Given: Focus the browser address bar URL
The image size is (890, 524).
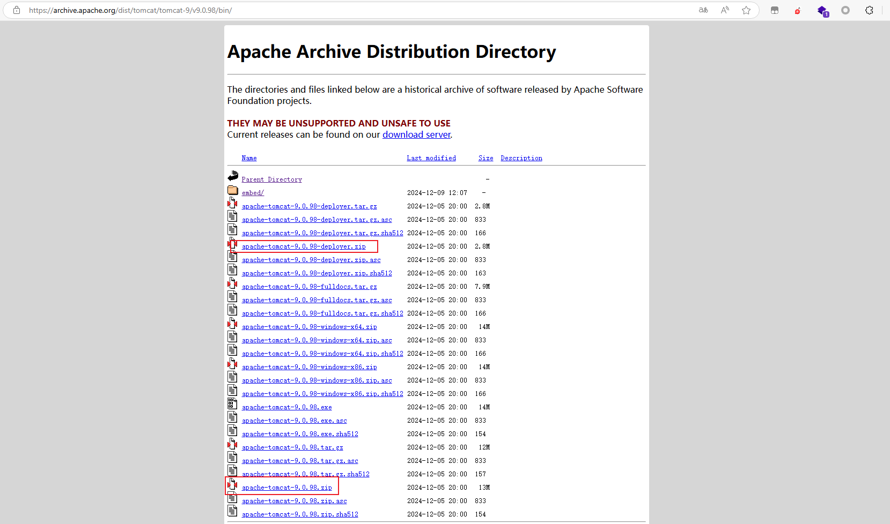Looking at the screenshot, I should click(x=130, y=10).
